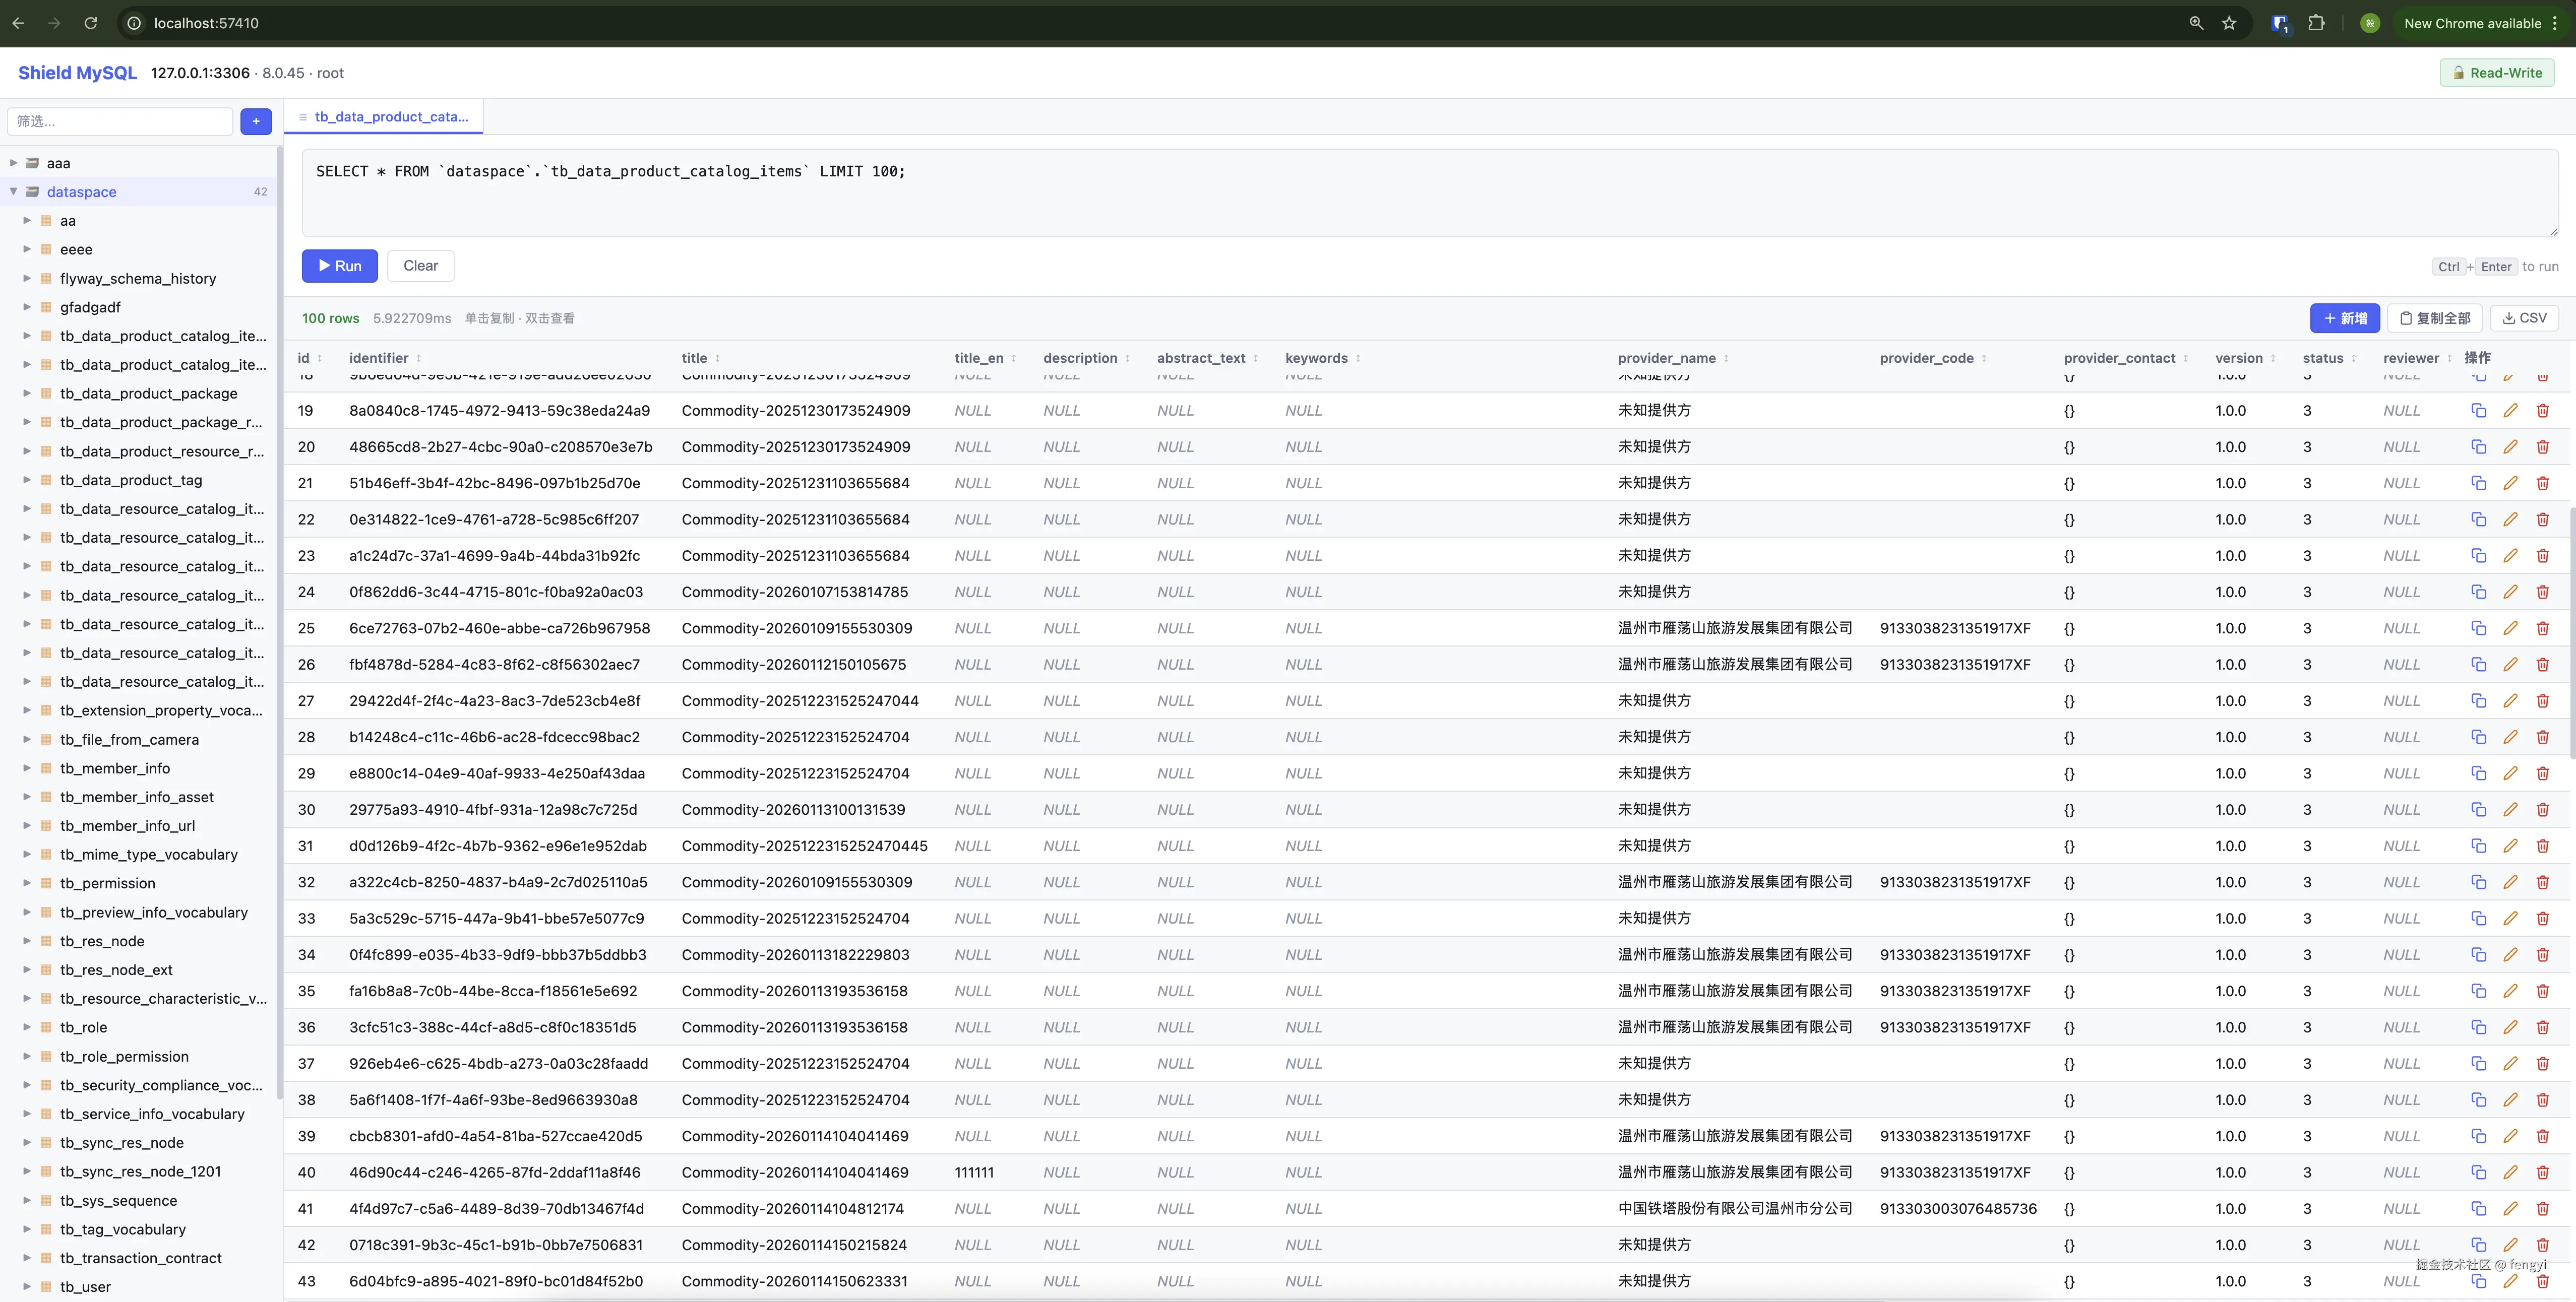The image size is (2576, 1302).
Task: Open the Chrome extensions puzzle icon
Action: [x=2316, y=23]
